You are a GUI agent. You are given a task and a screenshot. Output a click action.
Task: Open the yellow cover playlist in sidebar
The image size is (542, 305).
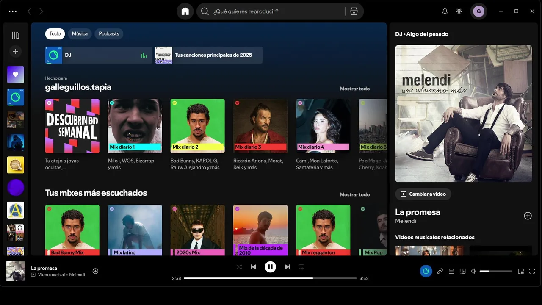click(x=16, y=165)
